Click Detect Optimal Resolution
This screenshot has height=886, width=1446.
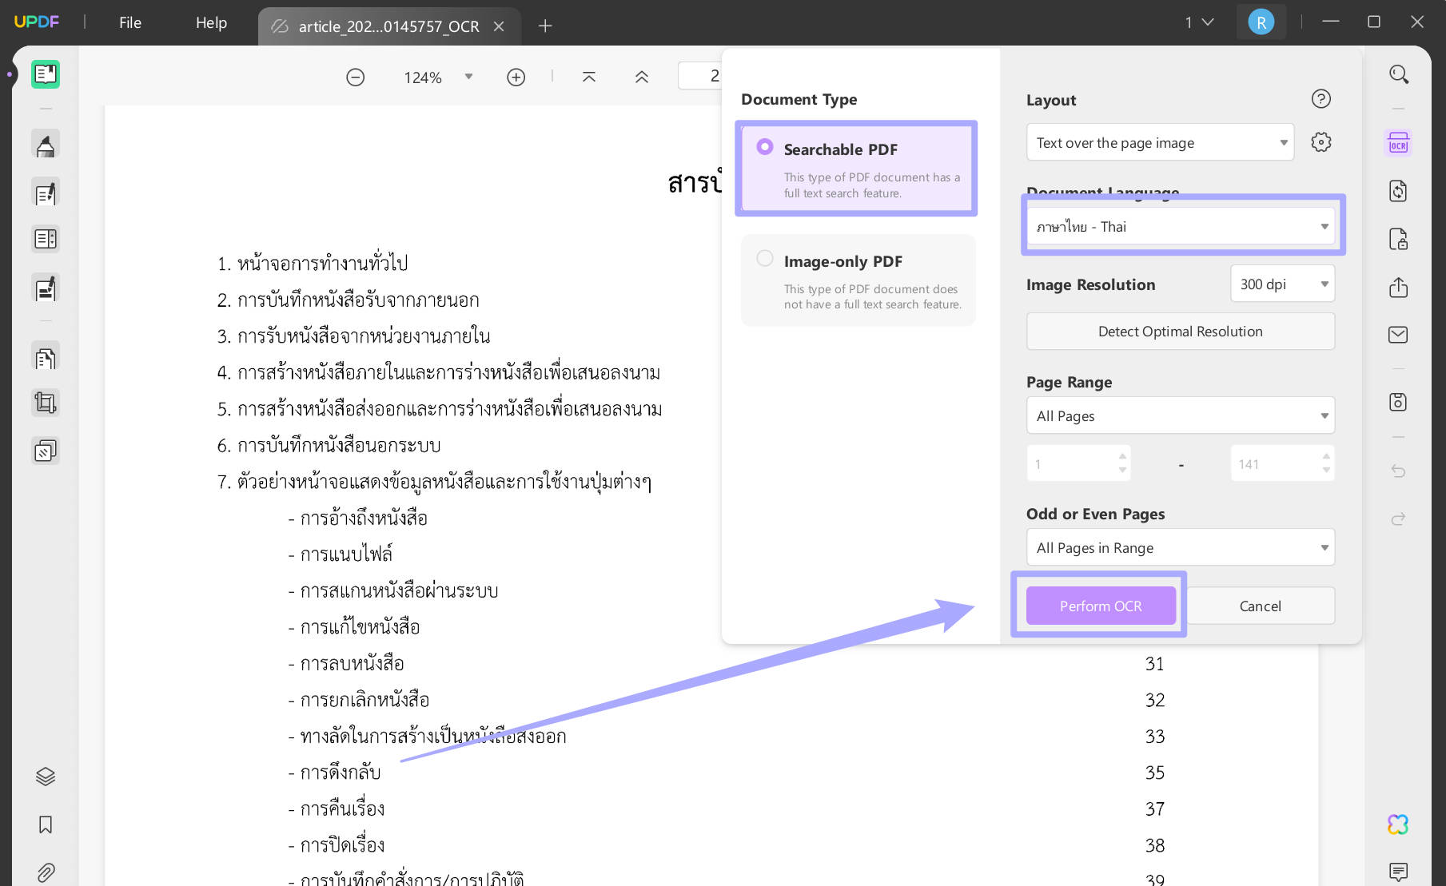[x=1180, y=331]
